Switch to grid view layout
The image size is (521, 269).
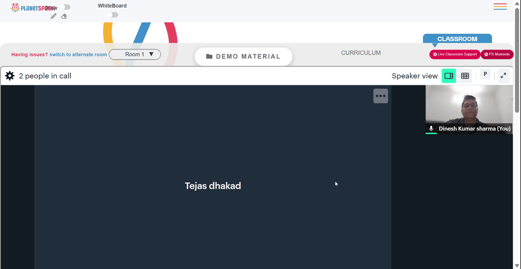click(x=465, y=76)
